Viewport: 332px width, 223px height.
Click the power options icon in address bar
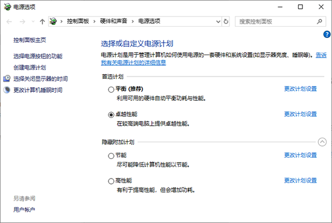tap(53, 21)
